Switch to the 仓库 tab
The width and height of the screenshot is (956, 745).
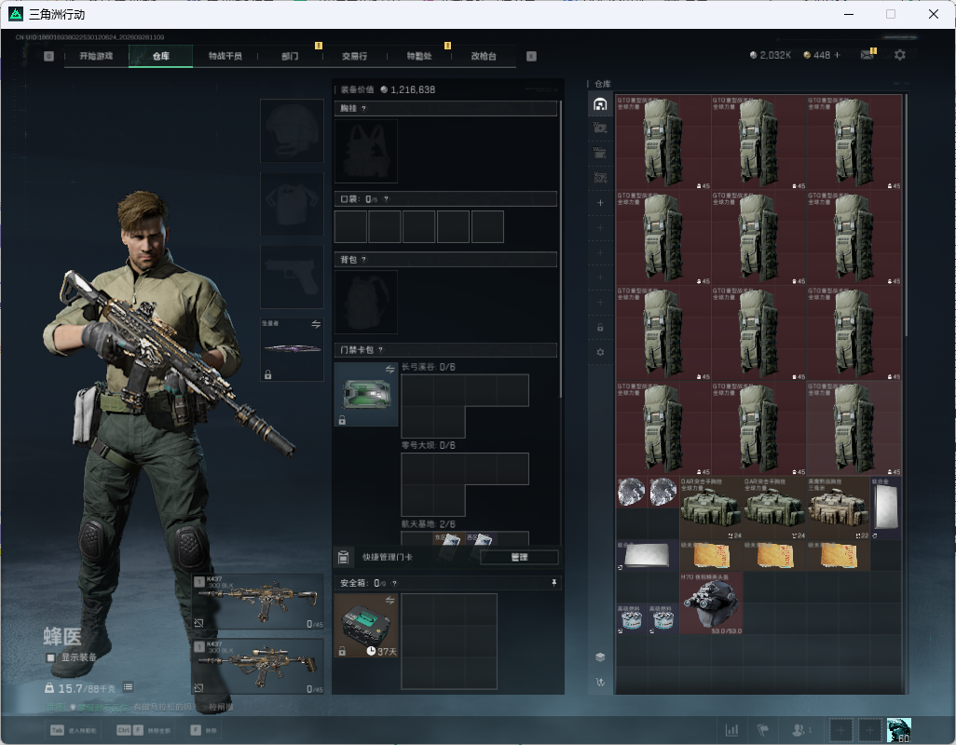coord(161,56)
